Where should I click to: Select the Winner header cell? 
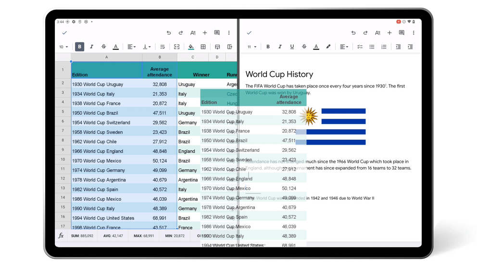click(x=201, y=70)
